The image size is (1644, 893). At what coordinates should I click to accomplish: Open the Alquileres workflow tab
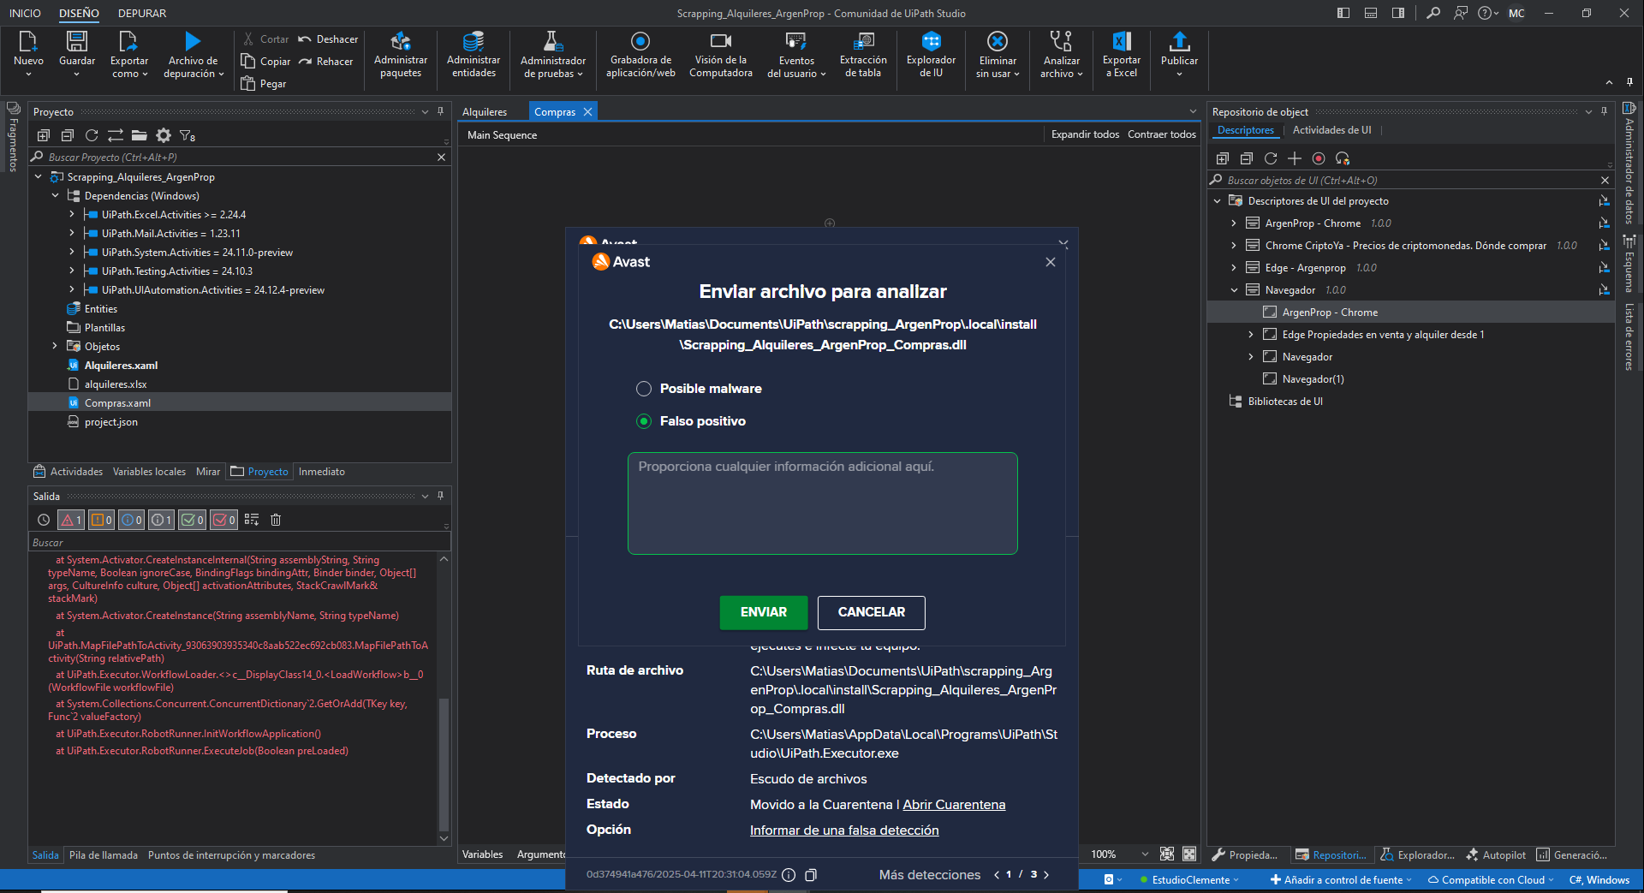[485, 112]
